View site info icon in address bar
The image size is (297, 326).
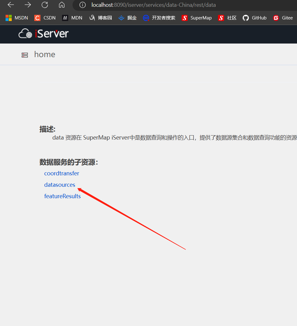82,5
